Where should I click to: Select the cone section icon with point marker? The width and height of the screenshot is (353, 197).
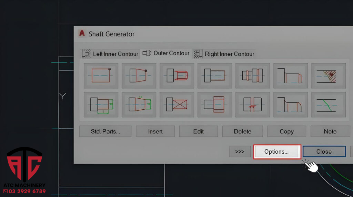(139, 75)
